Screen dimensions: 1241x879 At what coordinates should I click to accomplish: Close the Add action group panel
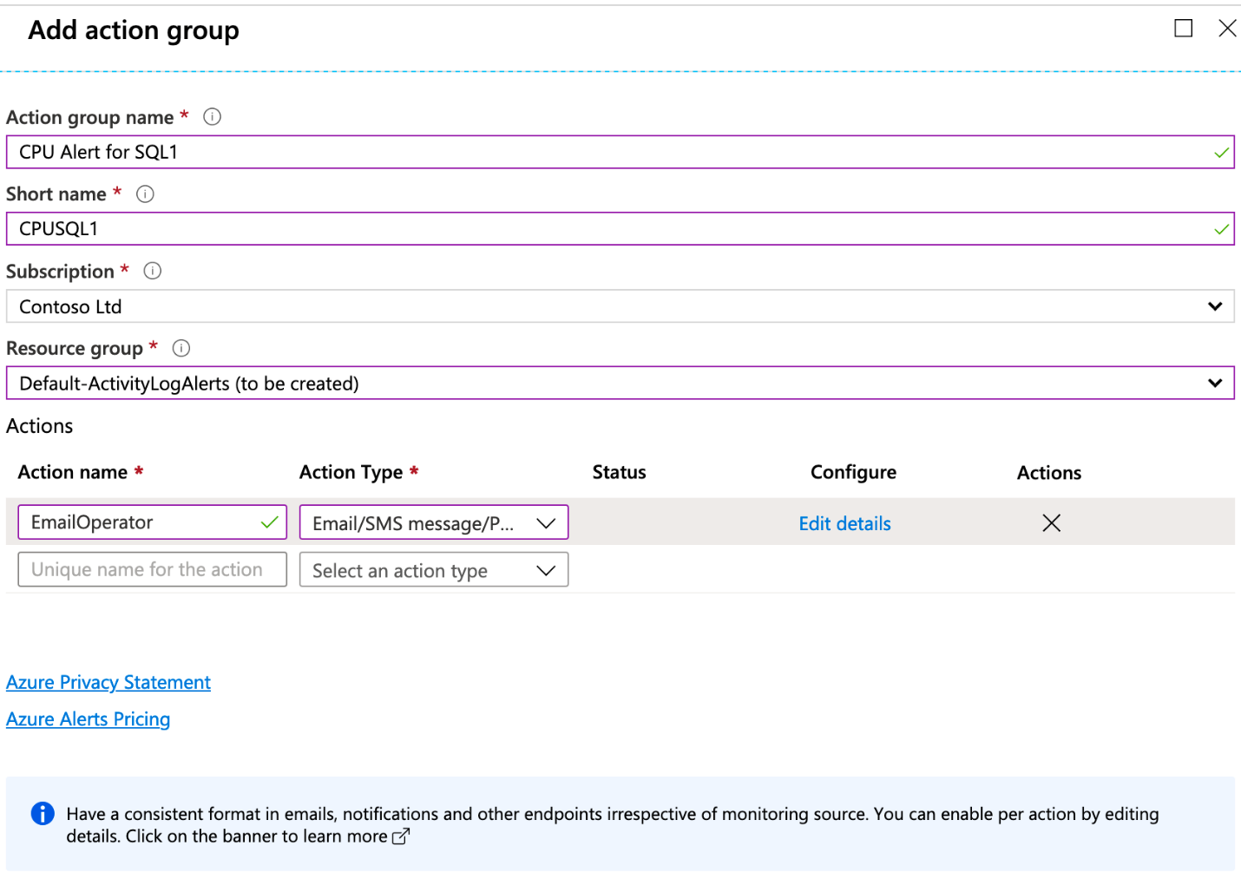tap(1227, 29)
